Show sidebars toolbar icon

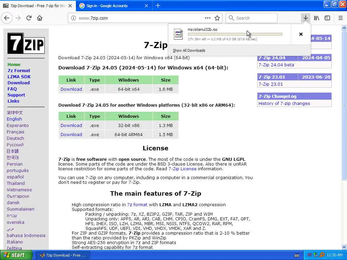pyautogui.click(x=327, y=18)
